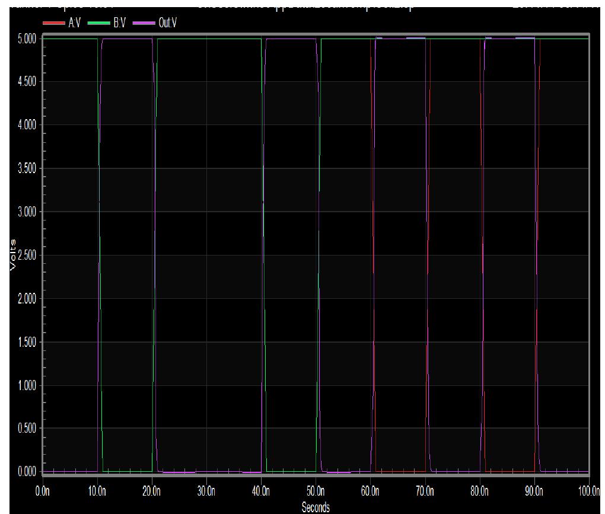This screenshot has width=605, height=514.
Task: Click the 30.0n x-axis tick label
Action: (x=206, y=491)
